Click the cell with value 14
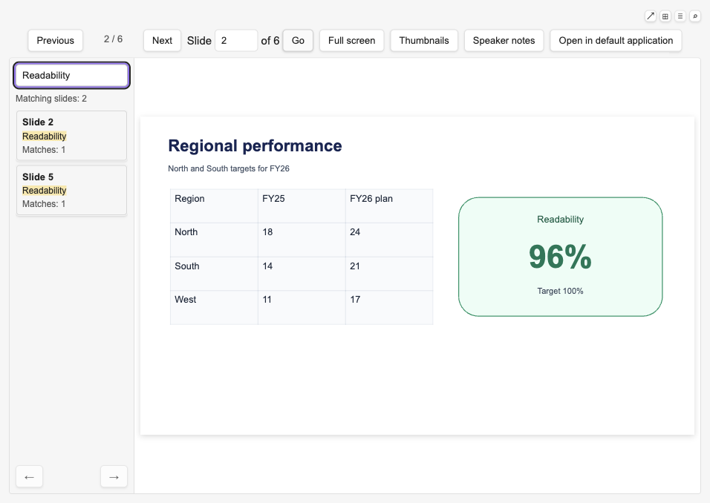The height and width of the screenshot is (503, 710). 302,274
